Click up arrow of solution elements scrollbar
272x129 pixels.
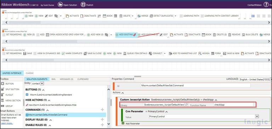(109, 89)
